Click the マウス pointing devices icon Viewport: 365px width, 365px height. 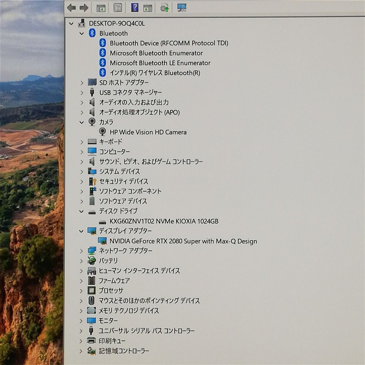pyautogui.click(x=91, y=300)
